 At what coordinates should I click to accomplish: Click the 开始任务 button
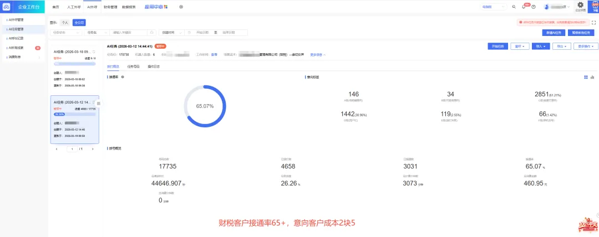coord(498,46)
